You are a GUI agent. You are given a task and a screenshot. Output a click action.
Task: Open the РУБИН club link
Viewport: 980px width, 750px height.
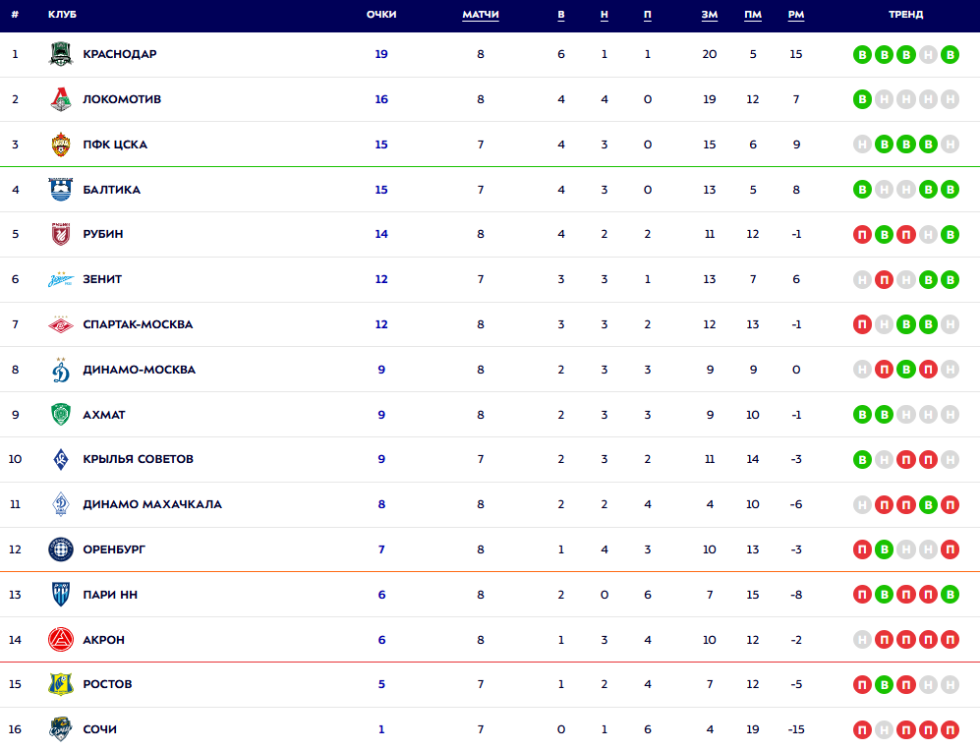tap(103, 234)
